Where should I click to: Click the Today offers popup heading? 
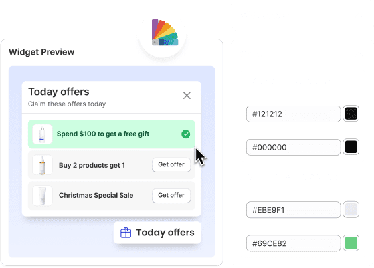click(59, 92)
